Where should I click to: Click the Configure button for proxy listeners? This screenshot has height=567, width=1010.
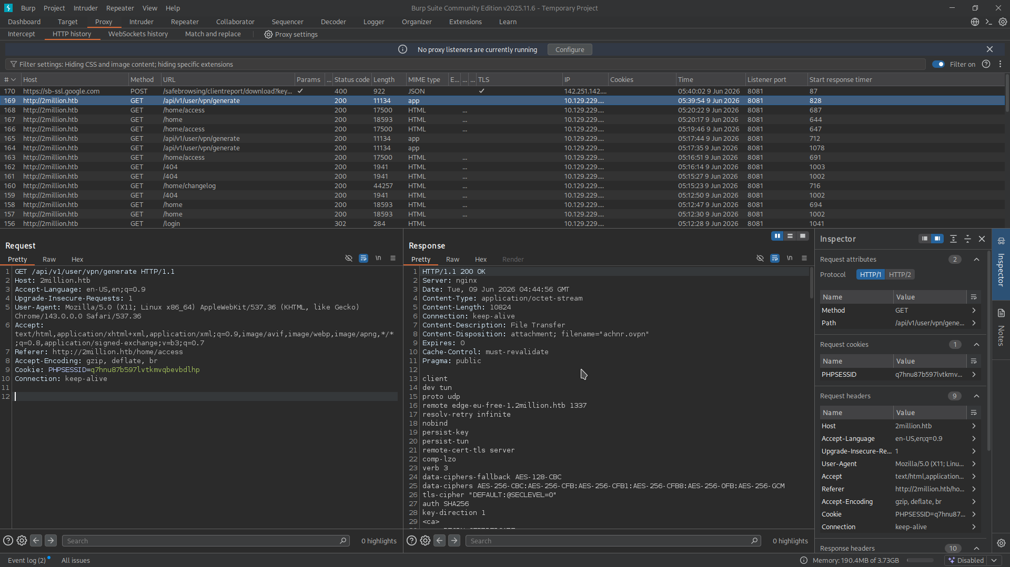point(570,49)
